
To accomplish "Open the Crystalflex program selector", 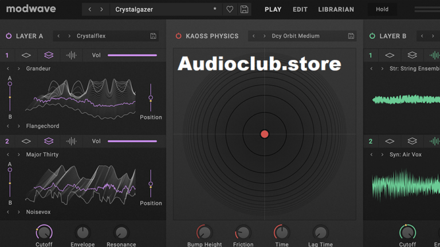I will pos(91,36).
